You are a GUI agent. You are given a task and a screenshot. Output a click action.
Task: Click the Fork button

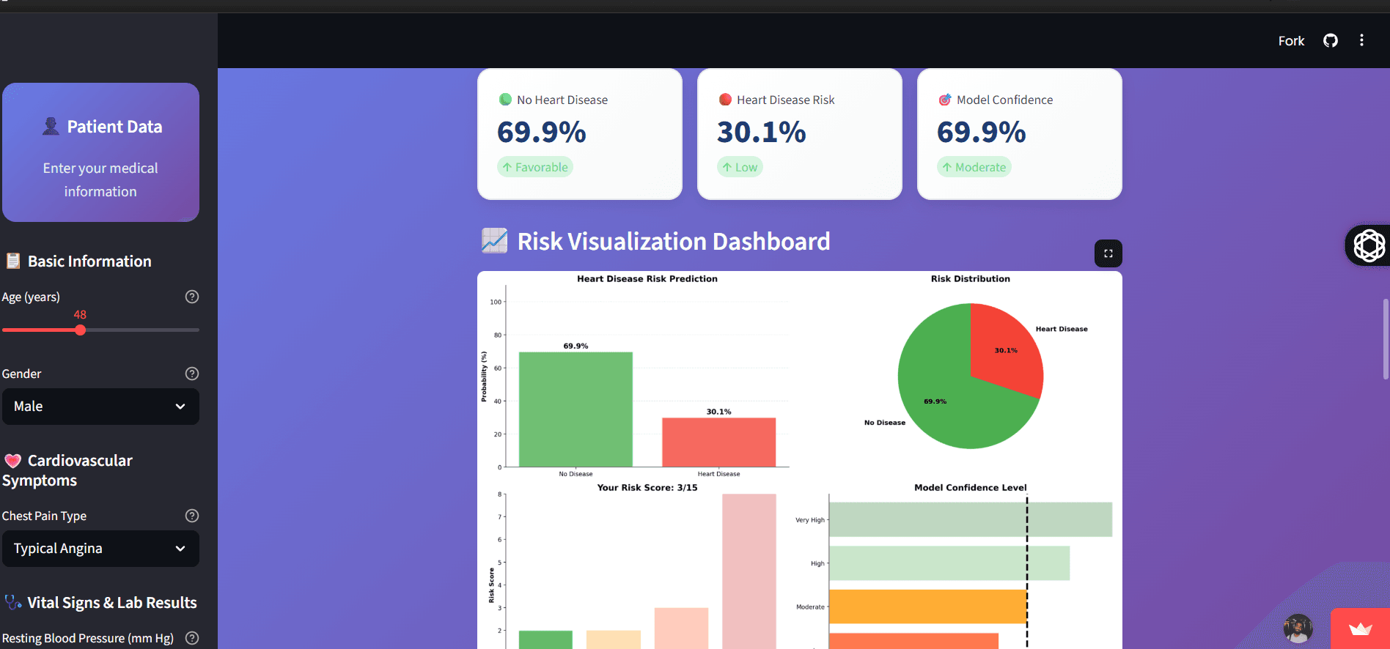1291,41
